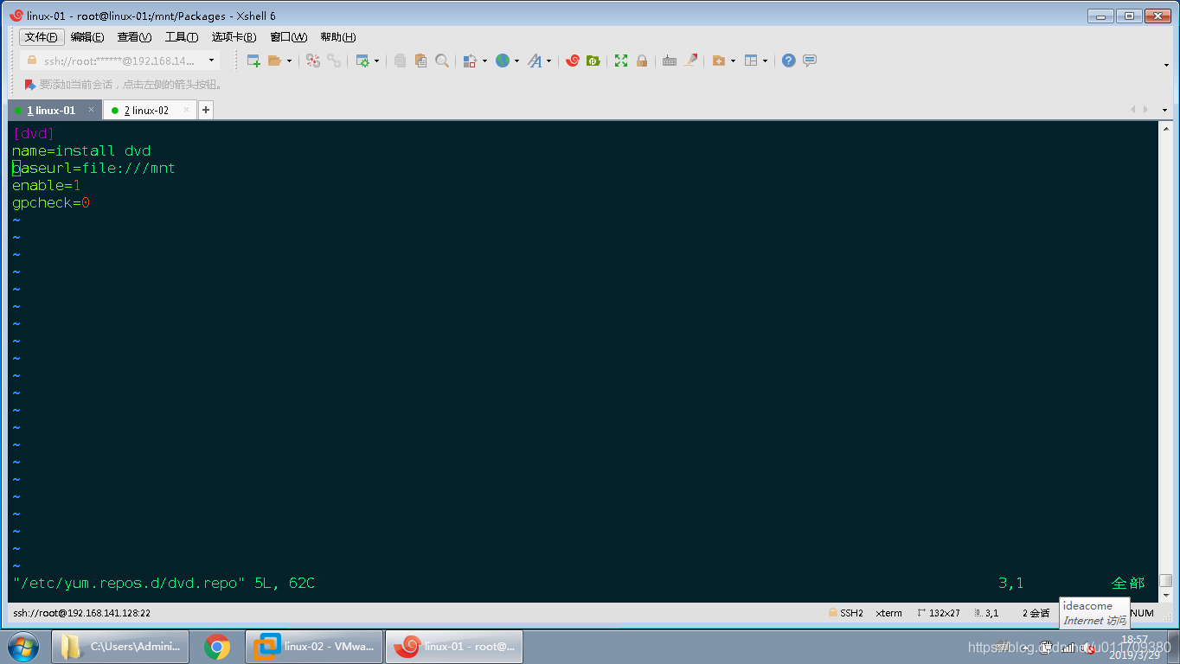Image resolution: width=1180 pixels, height=664 pixels.
Task: Expand the globe encoding dropdown arrow
Action: click(516, 61)
